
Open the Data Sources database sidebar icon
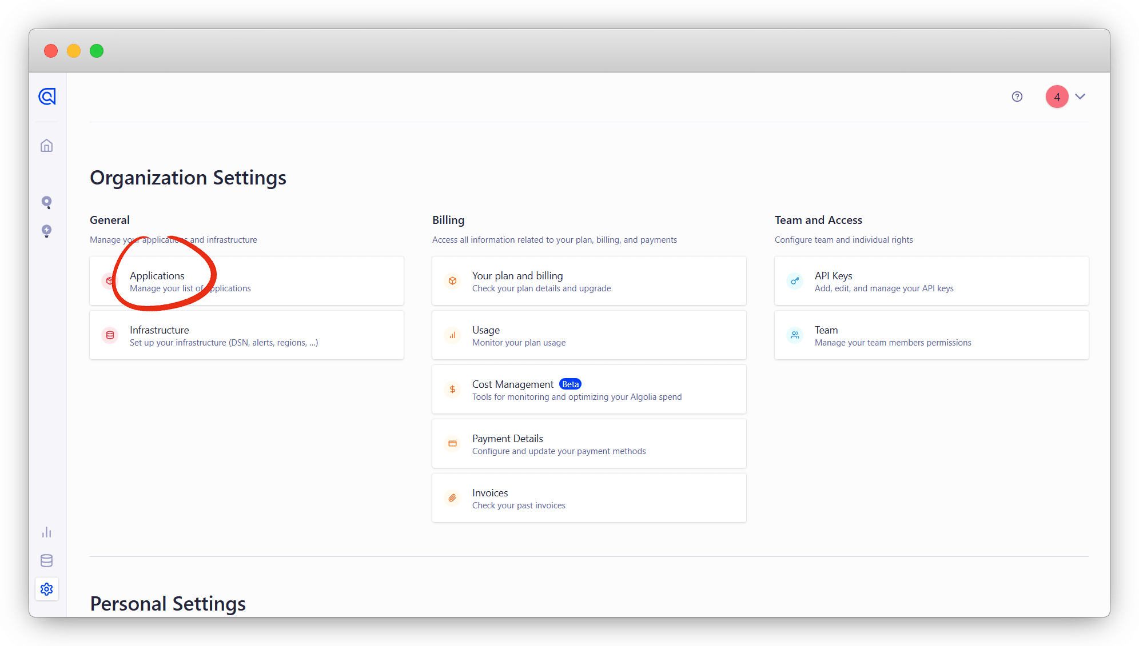tap(47, 560)
